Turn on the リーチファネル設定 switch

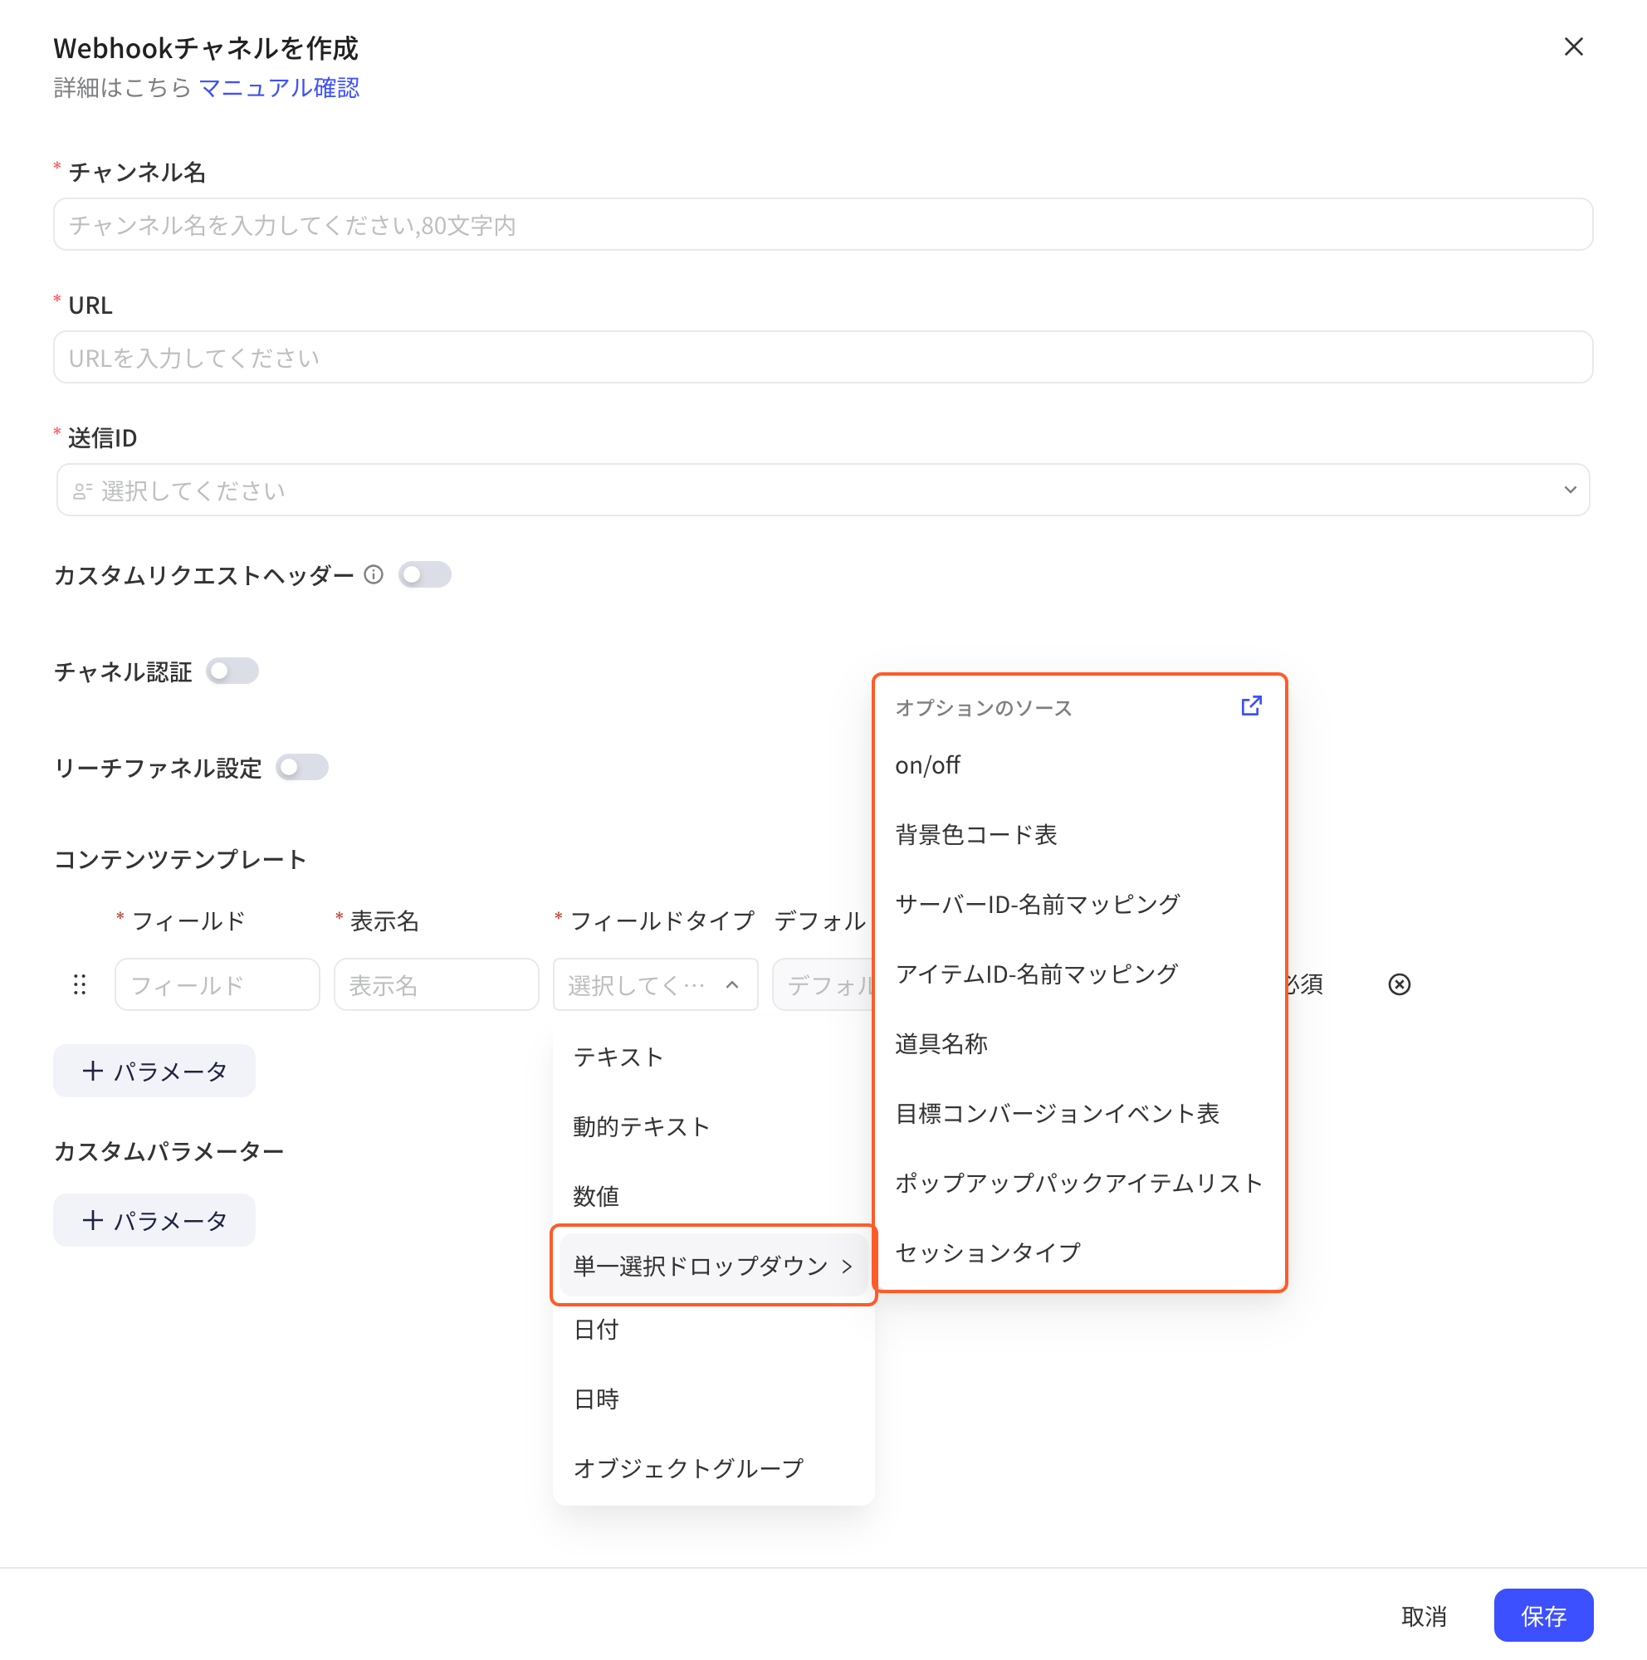pos(301,767)
